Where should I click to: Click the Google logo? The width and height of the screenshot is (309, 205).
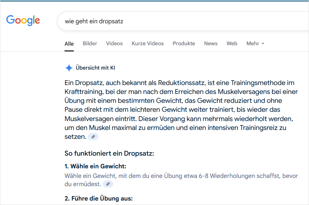[23, 20]
